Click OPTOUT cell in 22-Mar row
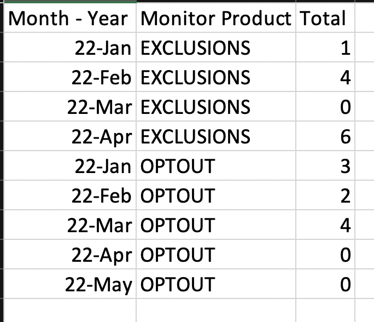The width and height of the screenshot is (374, 322). pos(216,225)
